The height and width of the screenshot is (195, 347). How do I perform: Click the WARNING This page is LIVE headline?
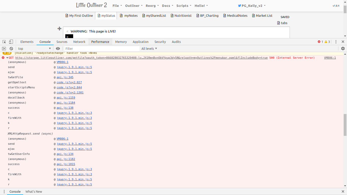coord(93,31)
